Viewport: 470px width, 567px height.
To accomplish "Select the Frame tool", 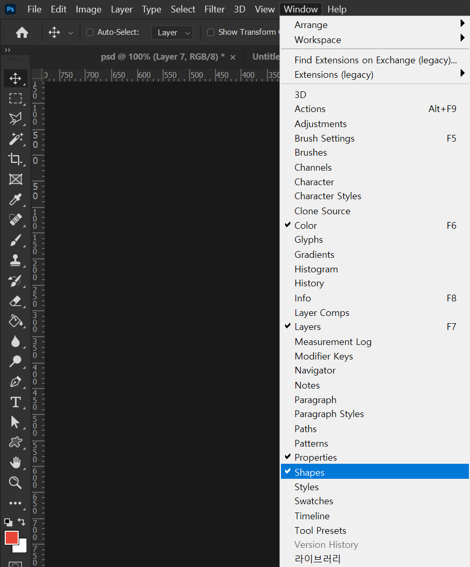I will [15, 179].
